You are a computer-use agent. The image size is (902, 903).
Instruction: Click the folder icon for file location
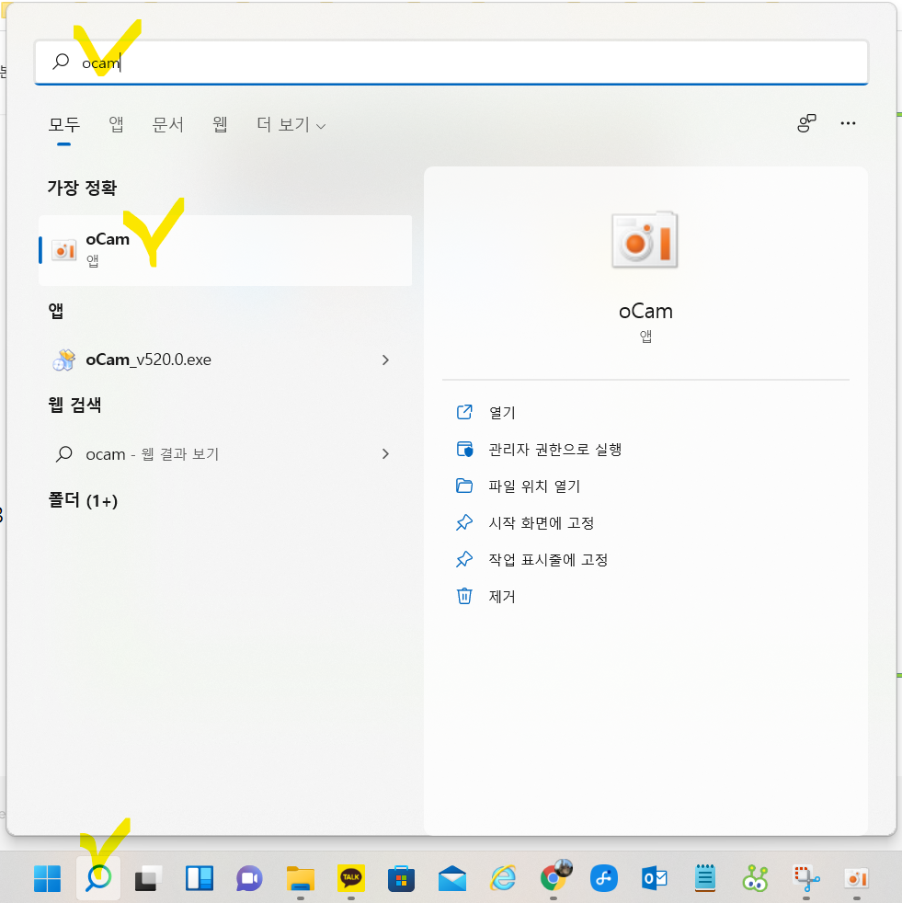pos(464,486)
